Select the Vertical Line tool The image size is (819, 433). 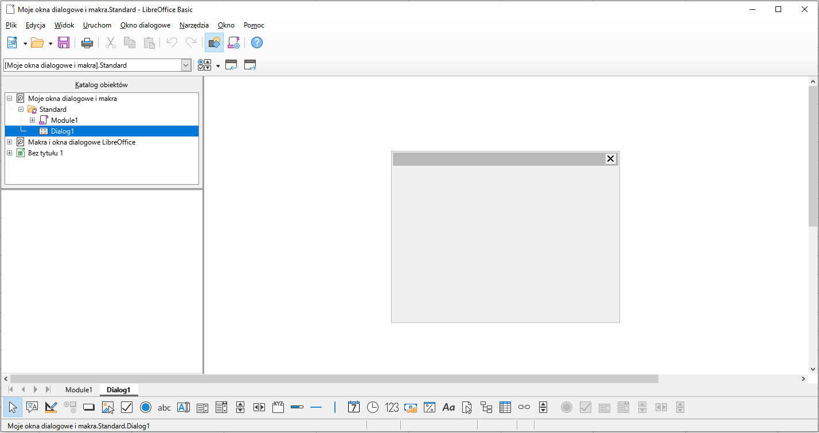pos(335,407)
